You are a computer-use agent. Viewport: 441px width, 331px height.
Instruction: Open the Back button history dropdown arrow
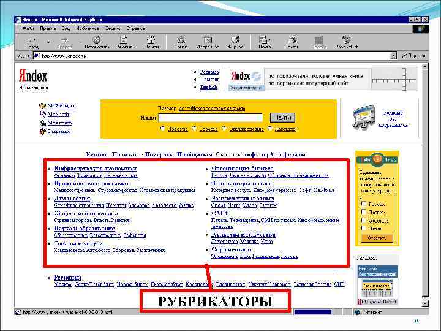pos(48,42)
